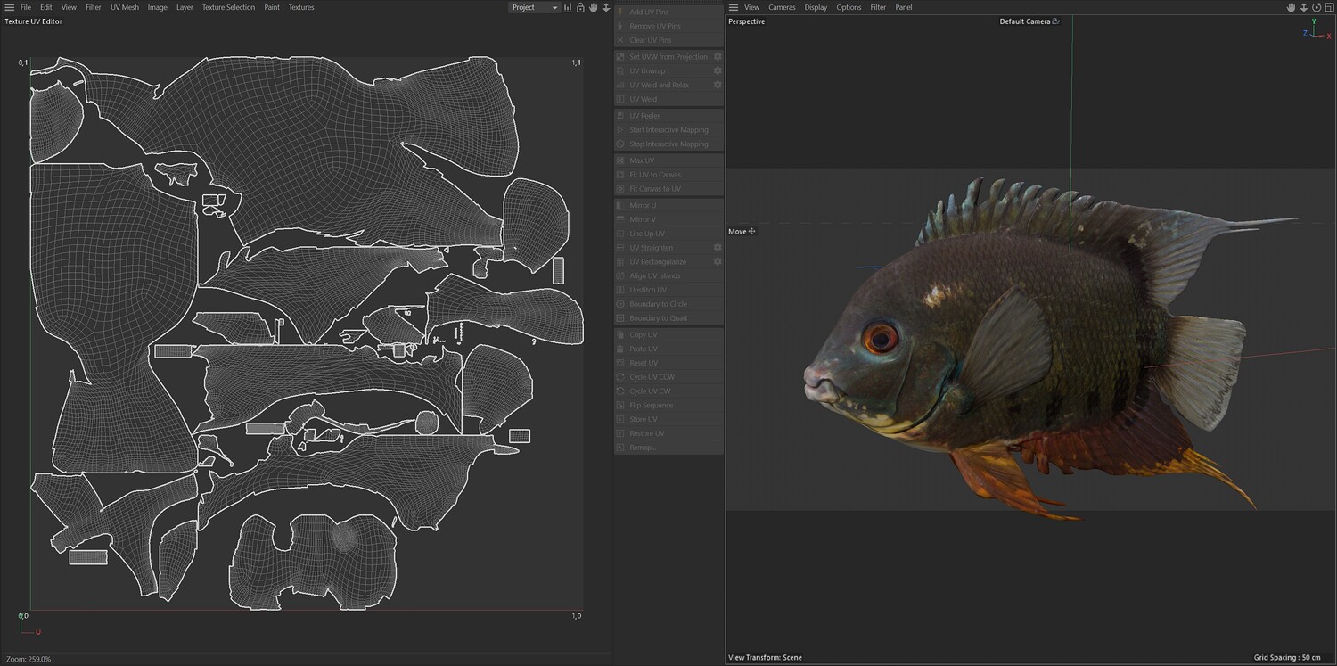1337x666 pixels.
Task: Click the XYZ axis gizmo in viewport
Action: click(1316, 30)
